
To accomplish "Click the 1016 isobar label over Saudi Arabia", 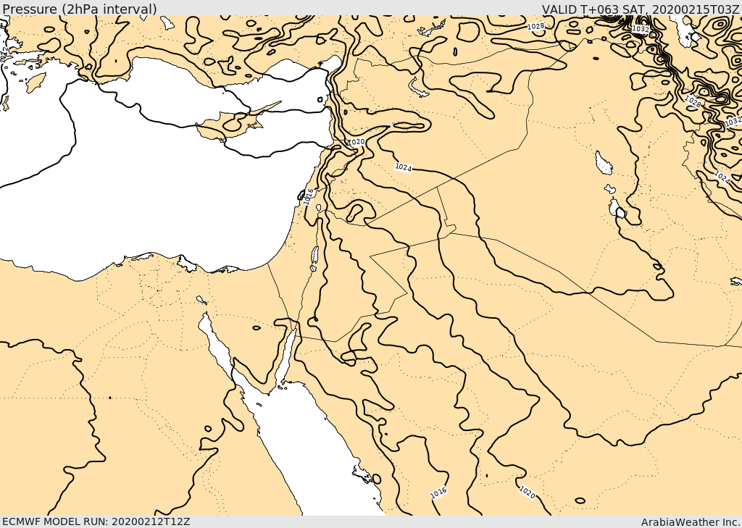I will tap(438, 493).
